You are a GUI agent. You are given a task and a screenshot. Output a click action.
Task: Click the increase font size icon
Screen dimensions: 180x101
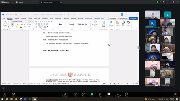tap(30, 27)
